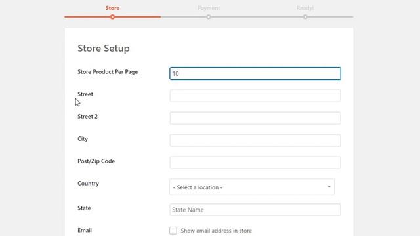420x236 pixels.
Task: Click the 'Store Setup' heading
Action: [104, 49]
